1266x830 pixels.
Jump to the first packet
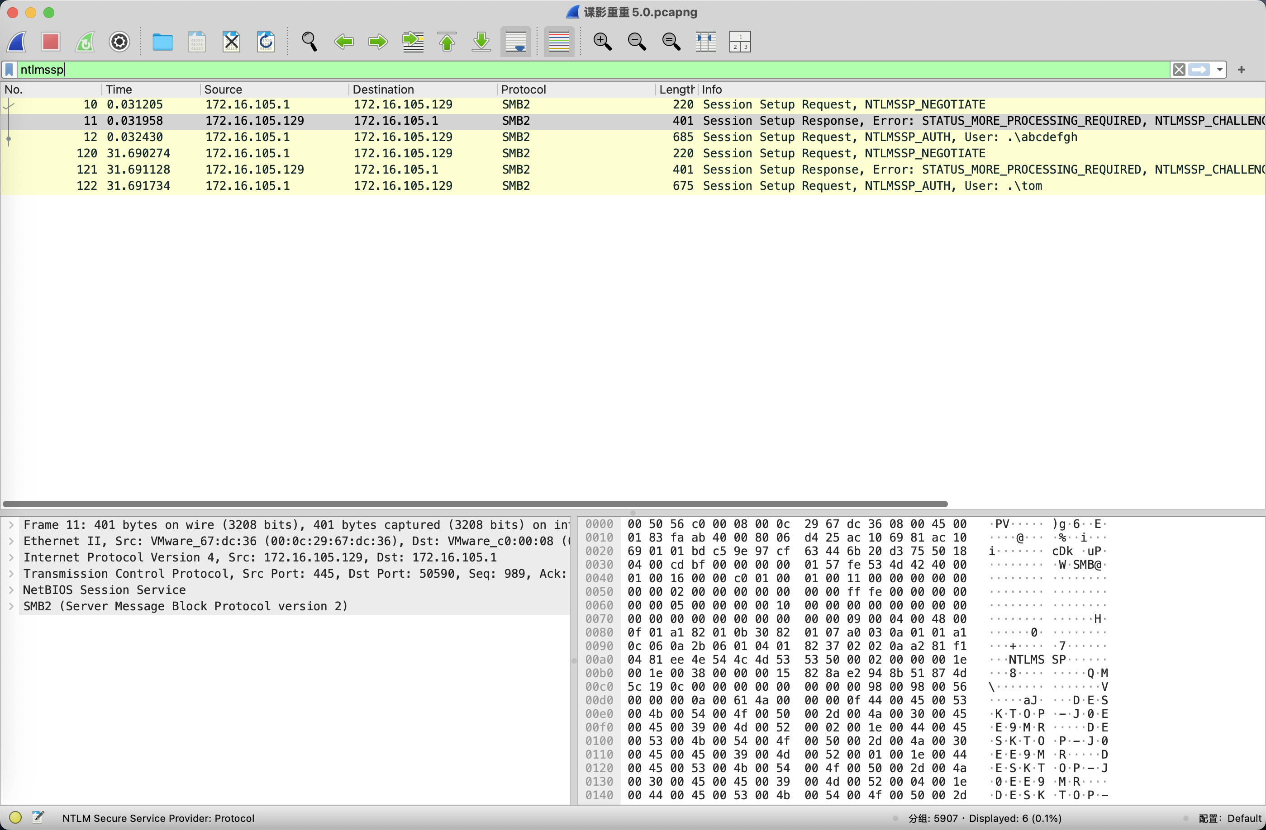(447, 42)
